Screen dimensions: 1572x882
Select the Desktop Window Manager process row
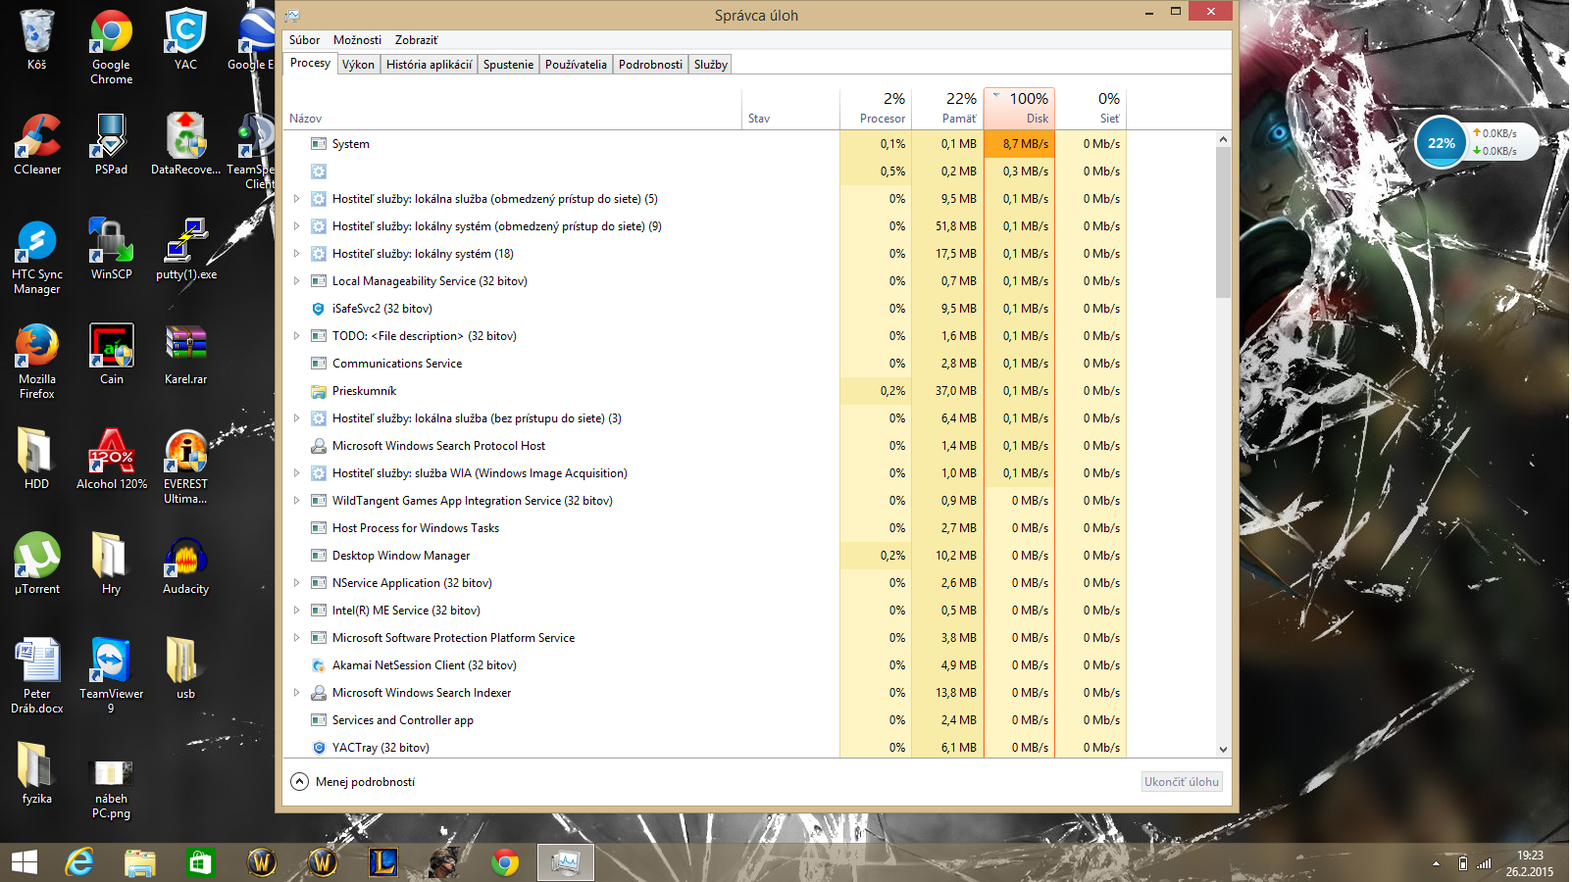[x=401, y=556]
